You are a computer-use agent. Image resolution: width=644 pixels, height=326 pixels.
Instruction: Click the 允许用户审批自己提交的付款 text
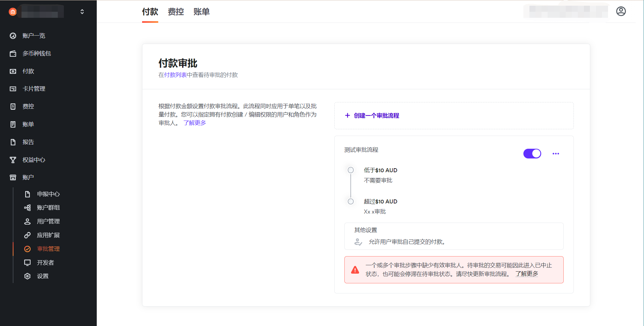pos(407,242)
